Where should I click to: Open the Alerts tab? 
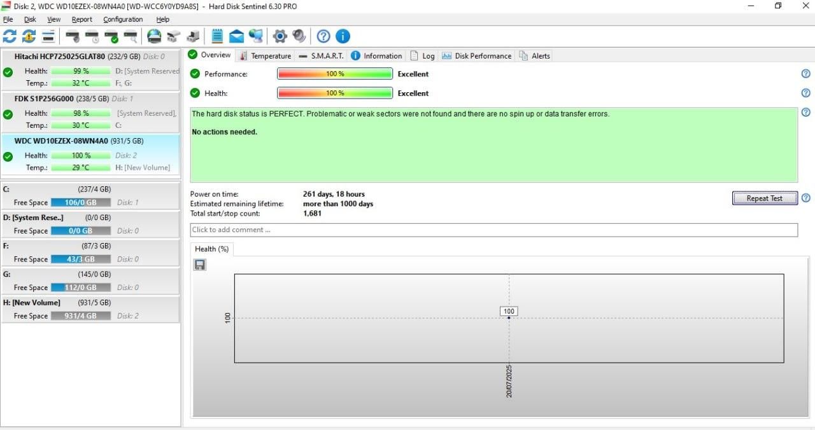click(x=535, y=56)
